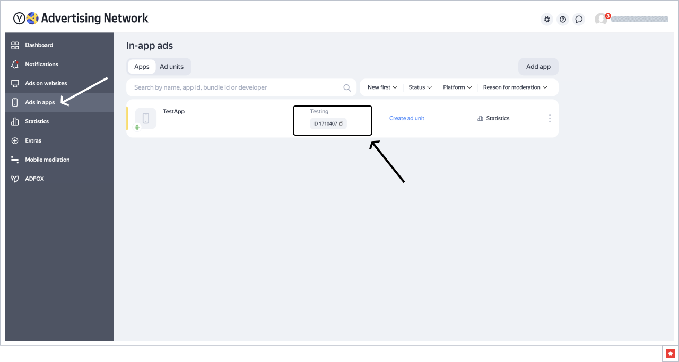Open Mobile mediation in sidebar
Image resolution: width=679 pixels, height=362 pixels.
[47, 160]
